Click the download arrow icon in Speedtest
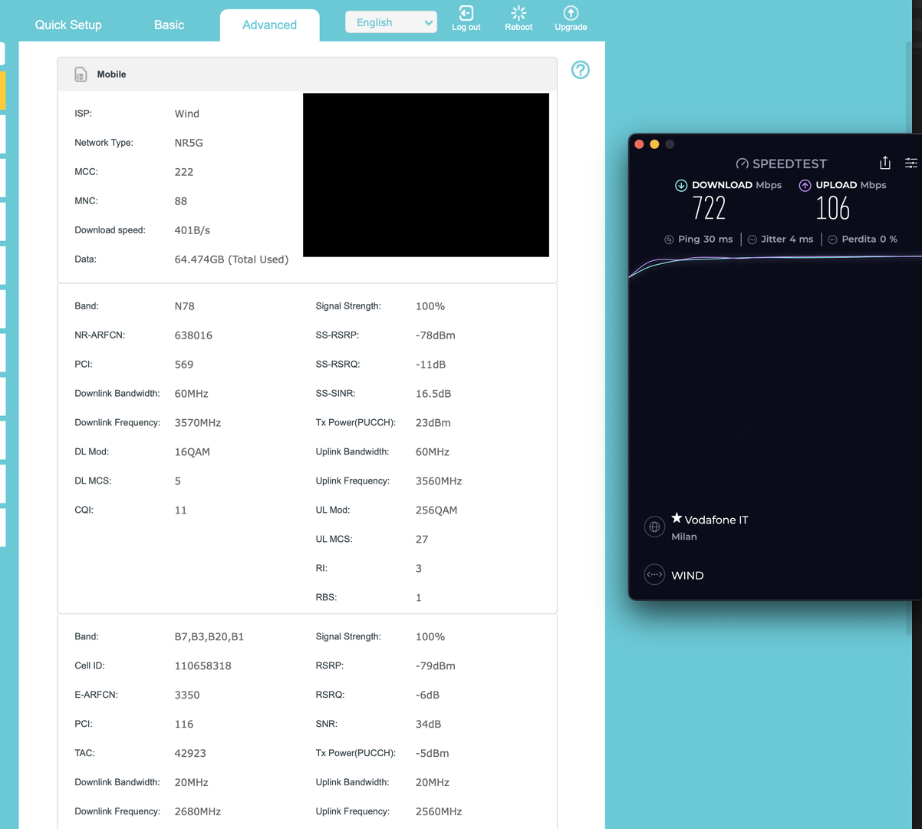The height and width of the screenshot is (829, 922). (680, 185)
